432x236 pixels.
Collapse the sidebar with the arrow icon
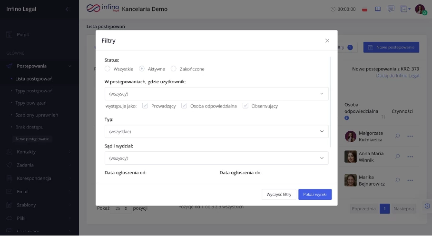[x=67, y=9]
